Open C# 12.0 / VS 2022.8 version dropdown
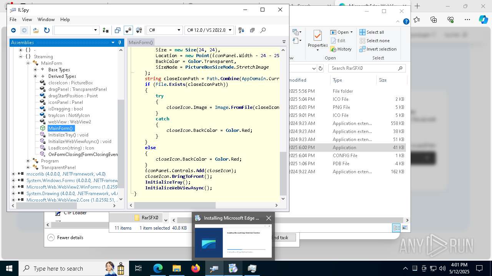 point(209,30)
